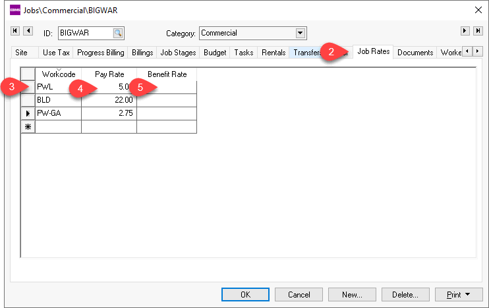Select the PW-GA row indicator arrow
489x308 pixels.
tap(28, 113)
